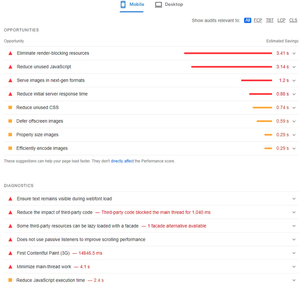
Task: Click red triangle beside Serve images next-gen
Action: [11, 80]
